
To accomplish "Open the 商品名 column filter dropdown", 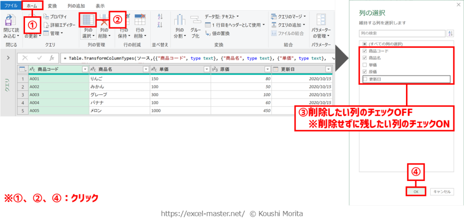I will (145, 69).
